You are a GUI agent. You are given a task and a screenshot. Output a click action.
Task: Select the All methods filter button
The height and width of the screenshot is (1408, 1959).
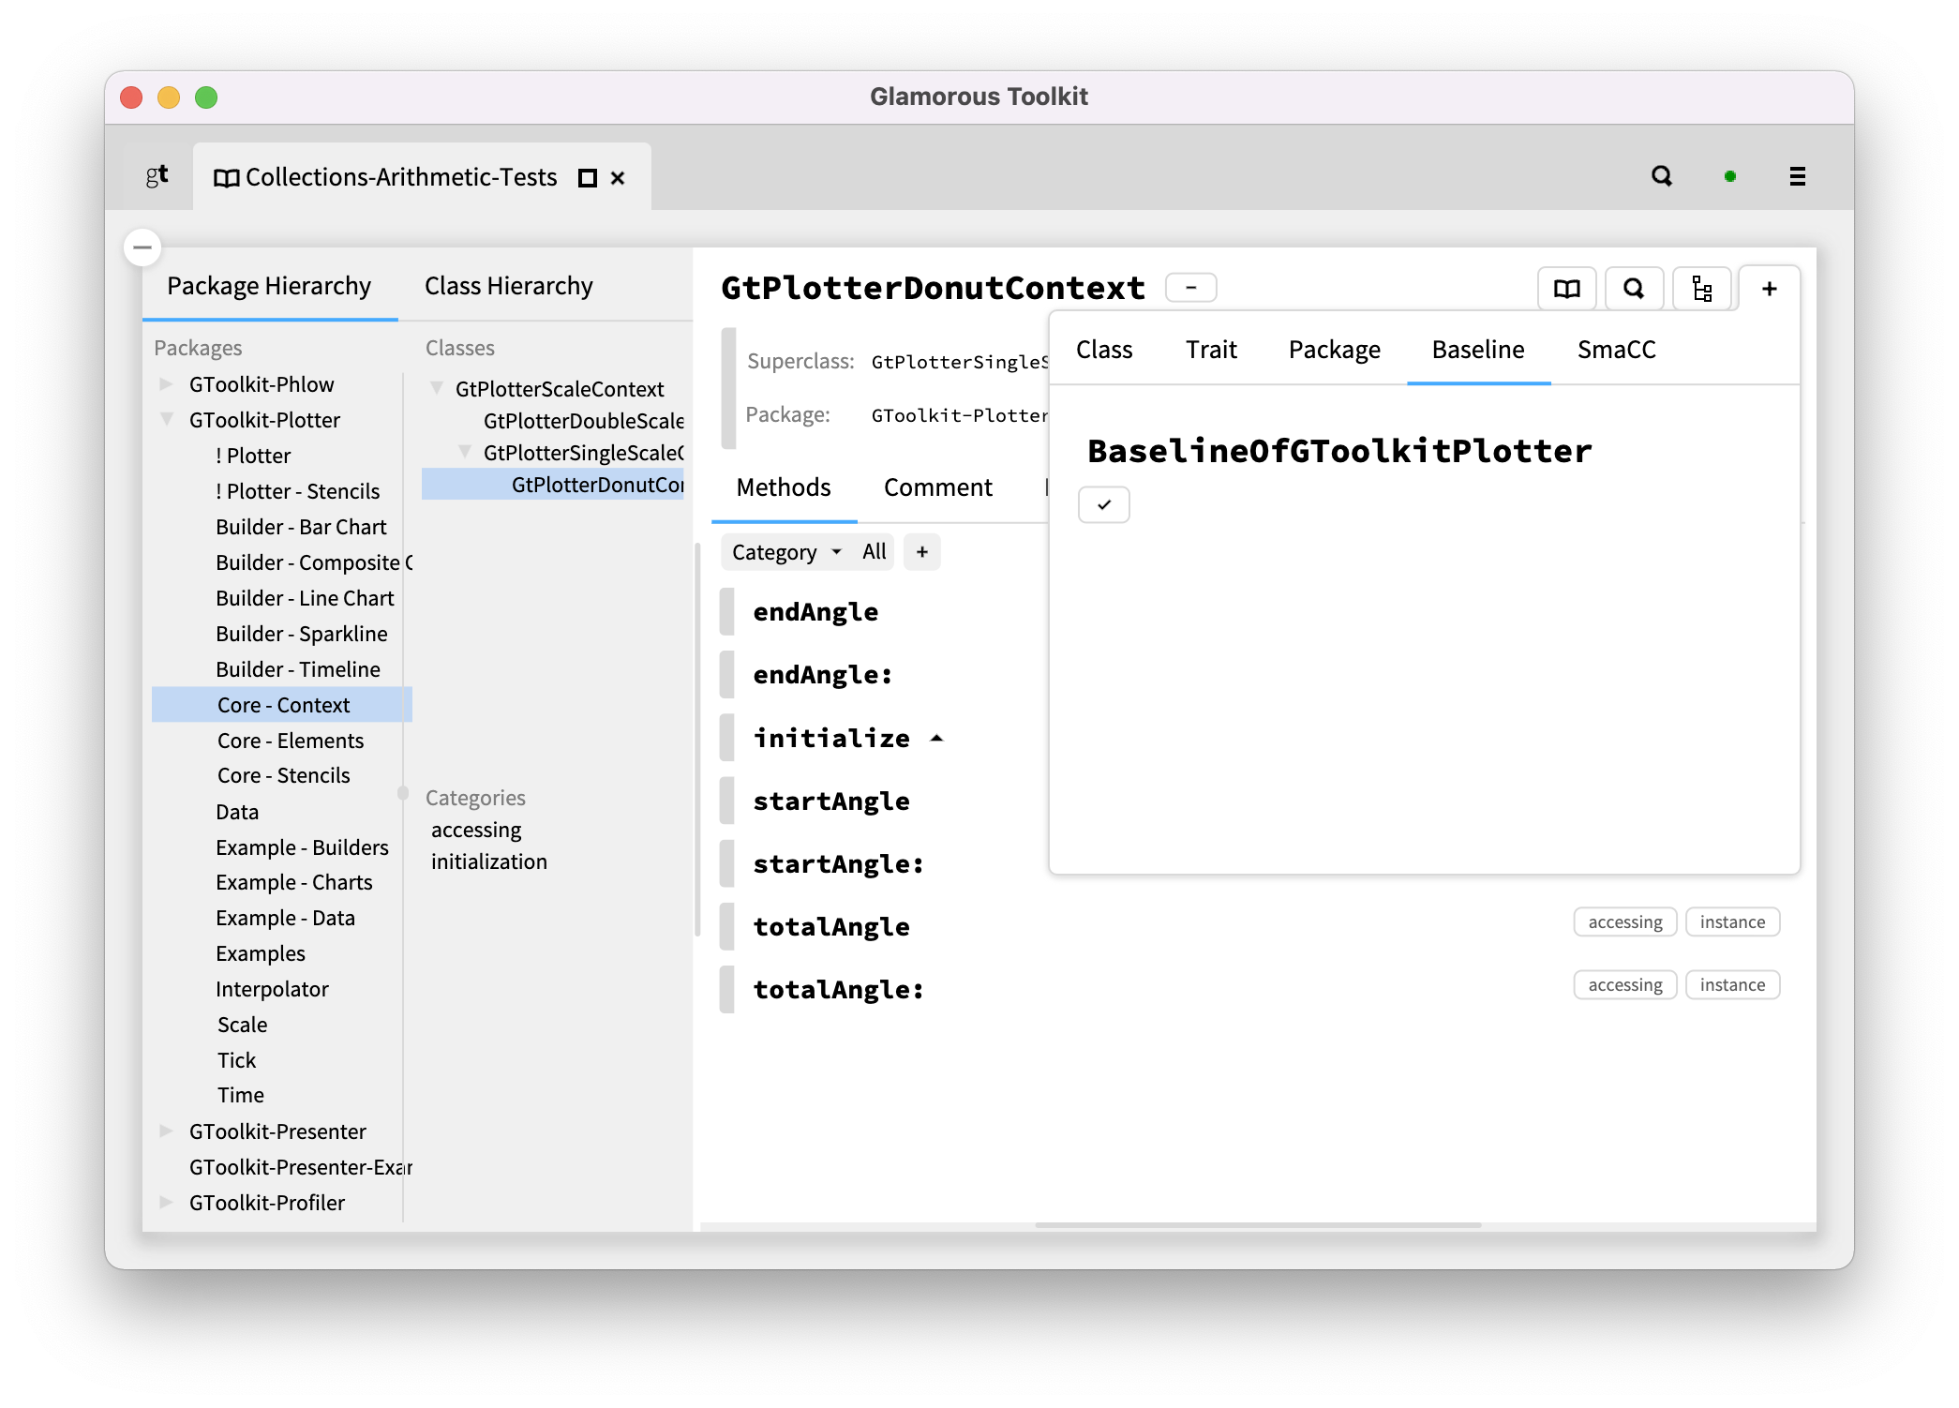click(873, 552)
